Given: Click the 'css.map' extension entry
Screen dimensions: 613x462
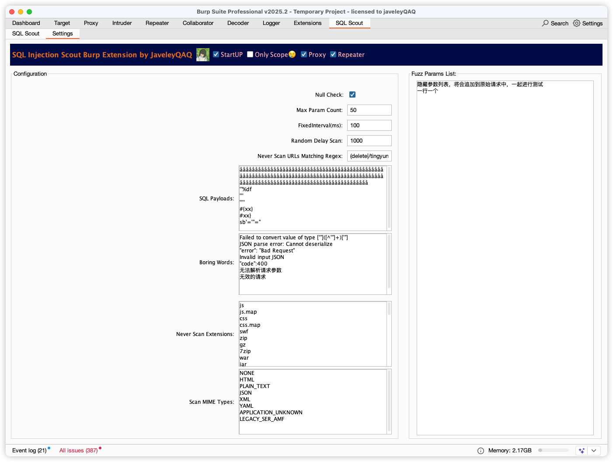Looking at the screenshot, I should (250, 325).
